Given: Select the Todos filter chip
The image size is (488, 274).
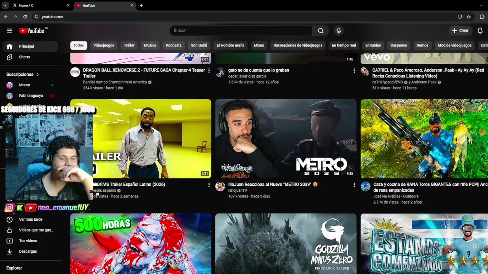Looking at the screenshot, I should [x=79, y=45].
